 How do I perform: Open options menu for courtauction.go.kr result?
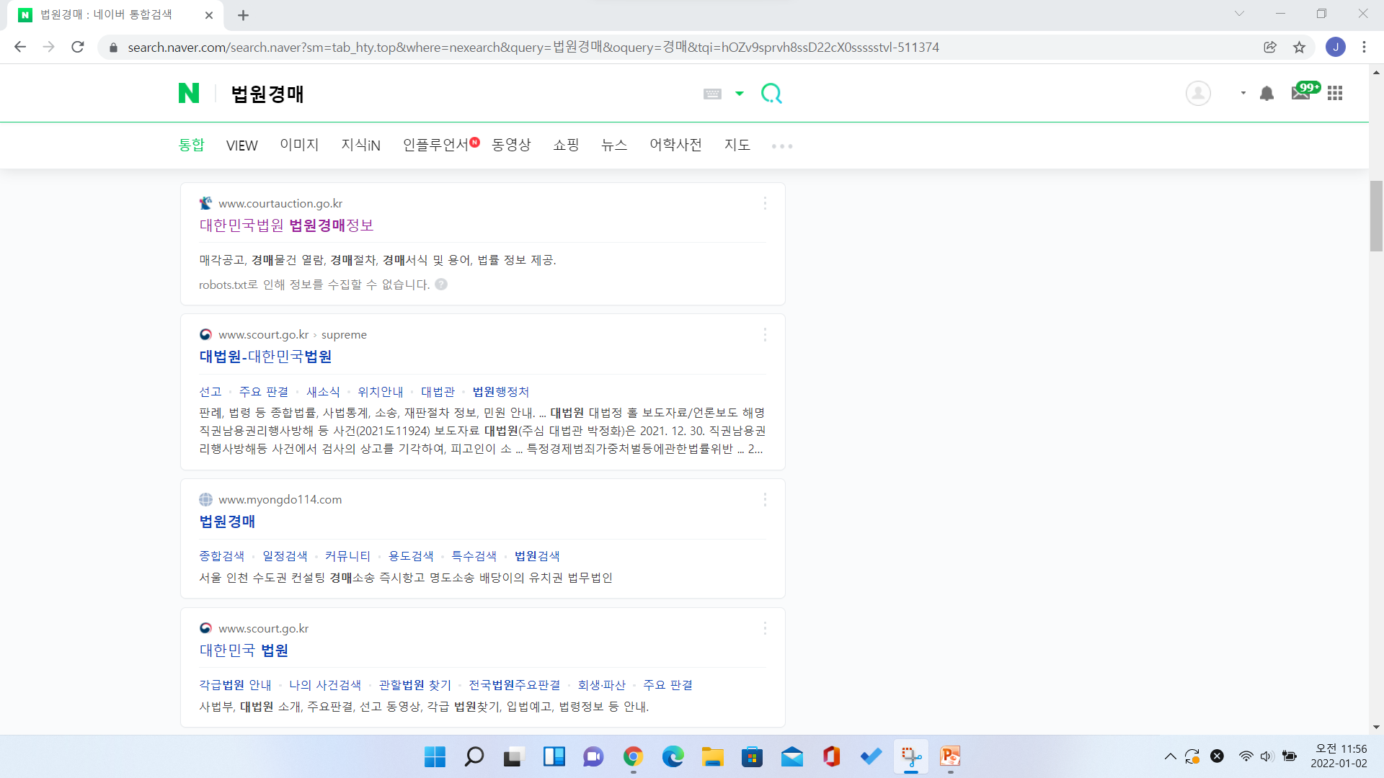point(765,204)
